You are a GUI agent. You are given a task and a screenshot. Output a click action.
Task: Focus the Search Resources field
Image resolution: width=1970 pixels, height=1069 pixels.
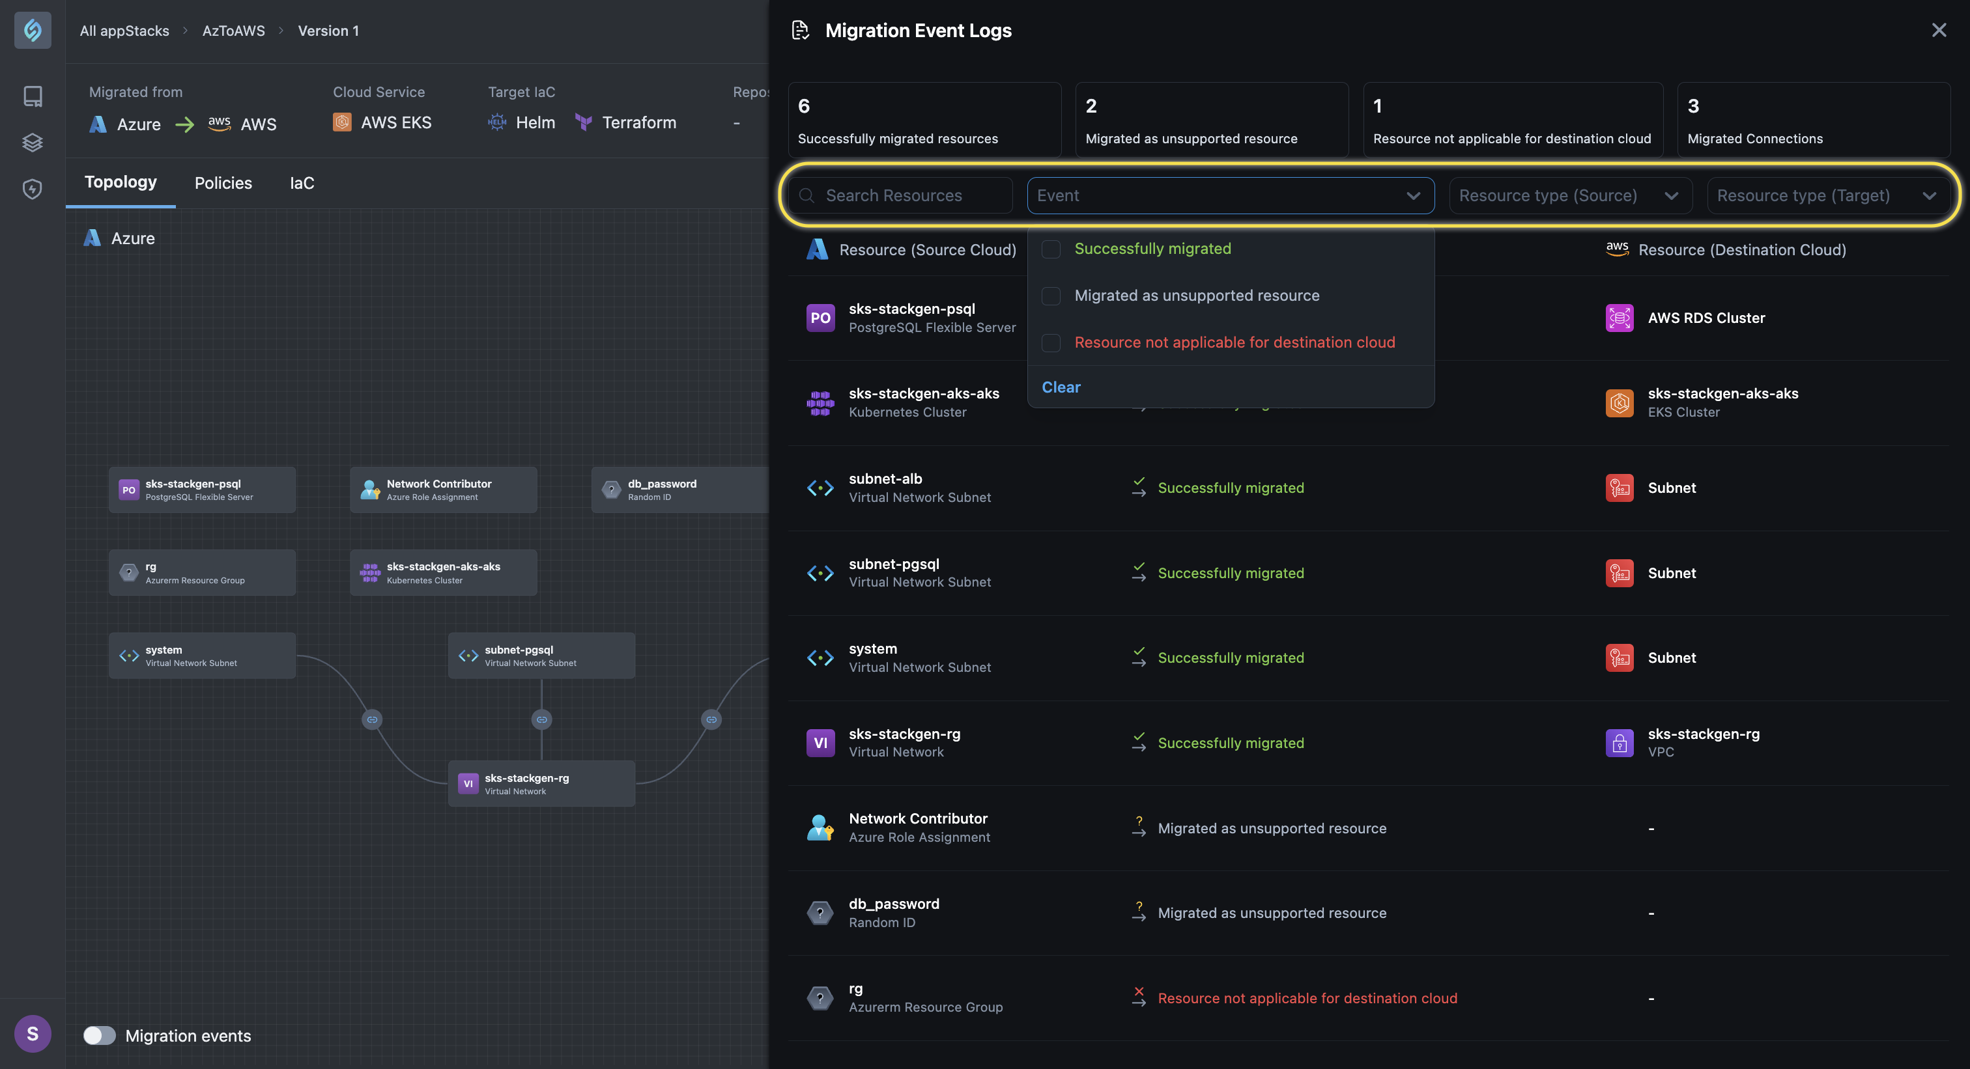click(900, 195)
